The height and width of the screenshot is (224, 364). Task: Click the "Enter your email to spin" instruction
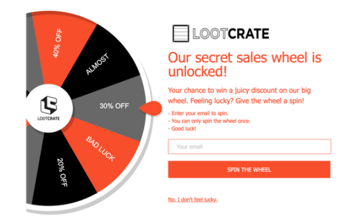click(198, 113)
